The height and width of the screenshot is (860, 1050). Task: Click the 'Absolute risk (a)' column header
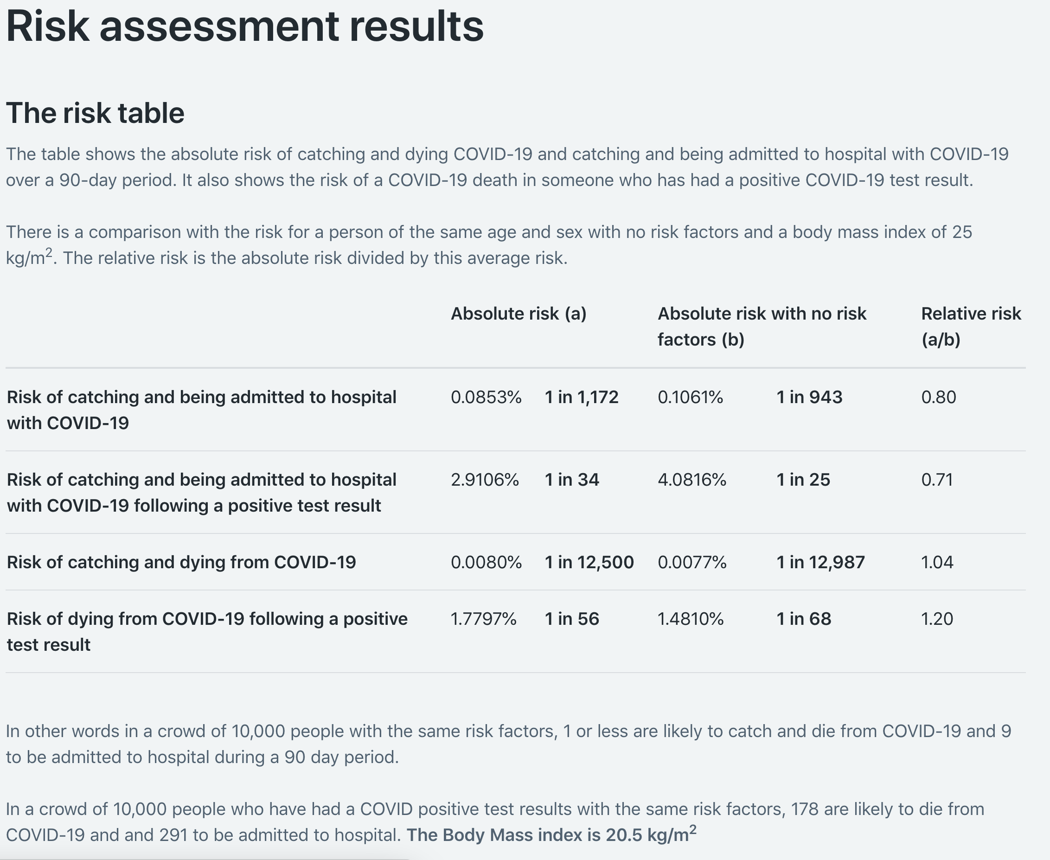[x=518, y=314]
